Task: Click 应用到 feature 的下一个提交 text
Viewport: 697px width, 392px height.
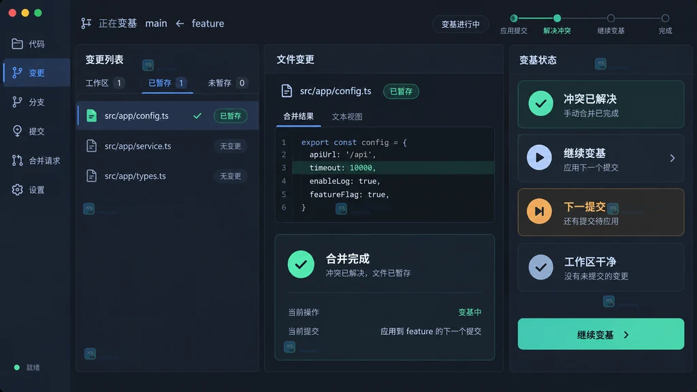Action: [x=431, y=331]
